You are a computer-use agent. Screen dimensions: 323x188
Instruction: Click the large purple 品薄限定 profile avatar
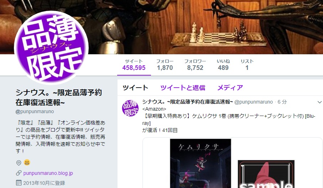51,48
